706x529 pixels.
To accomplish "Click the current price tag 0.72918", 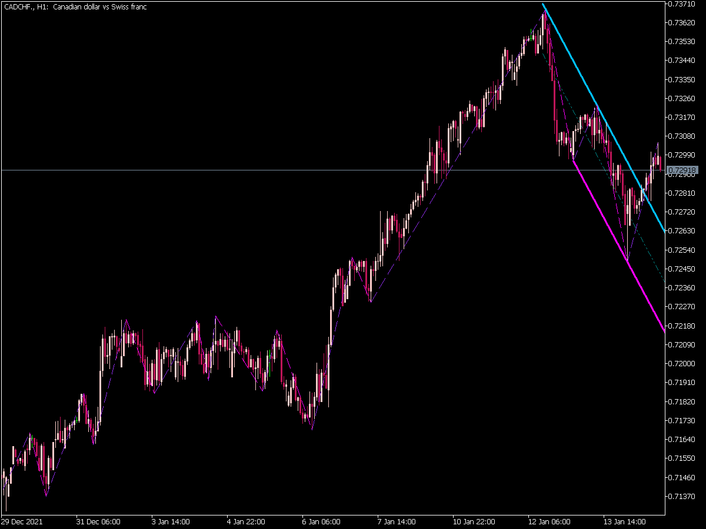I will tap(682, 170).
